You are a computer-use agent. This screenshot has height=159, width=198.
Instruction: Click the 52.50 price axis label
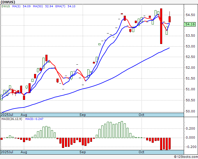pos(190,57)
